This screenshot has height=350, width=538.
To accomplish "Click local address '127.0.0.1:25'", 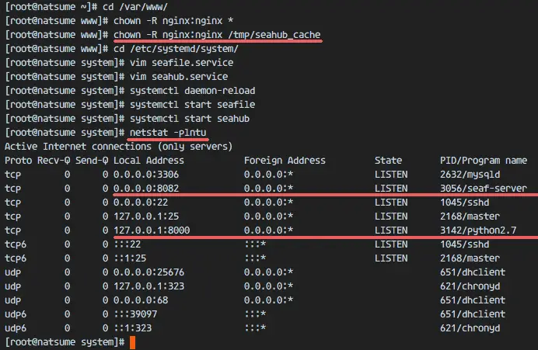I will click(x=146, y=217).
